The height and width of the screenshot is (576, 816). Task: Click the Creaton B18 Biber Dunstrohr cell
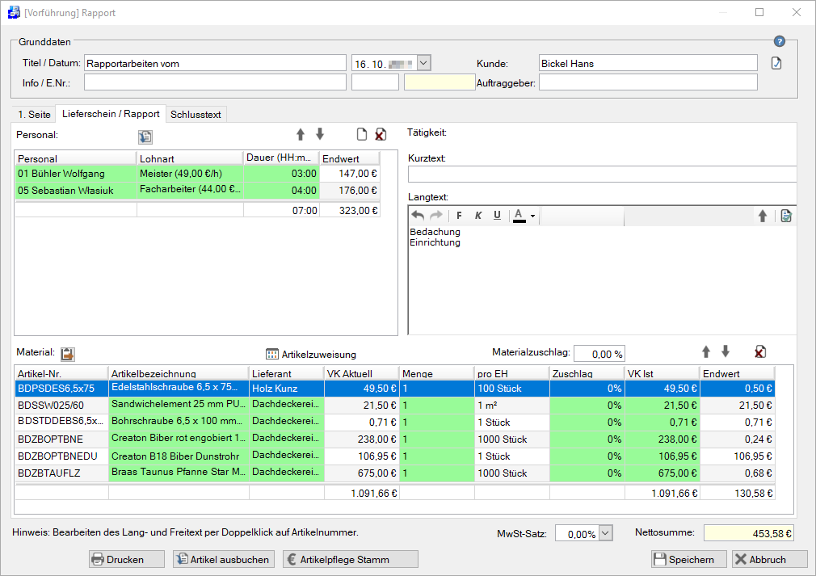tap(179, 456)
